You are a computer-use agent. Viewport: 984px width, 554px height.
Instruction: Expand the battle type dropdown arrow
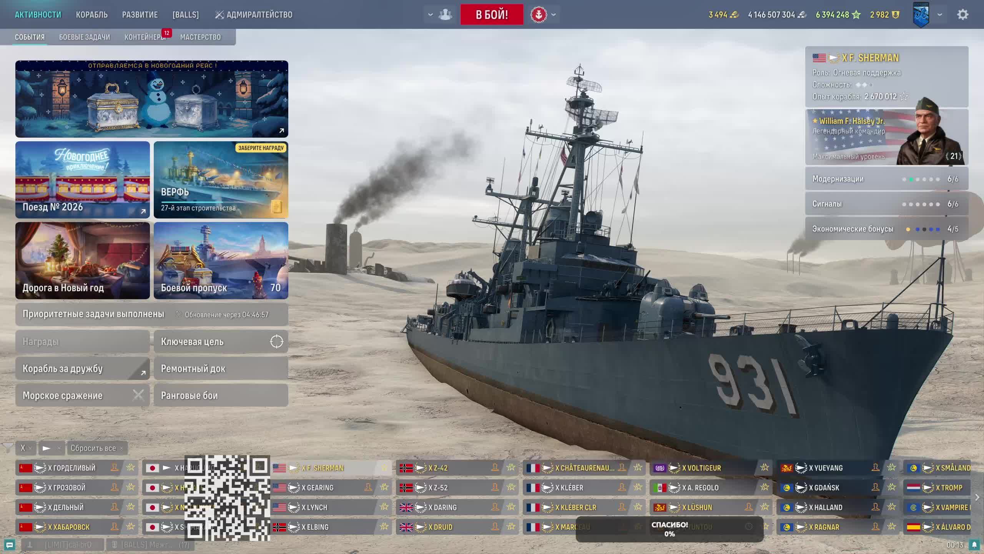pos(553,15)
